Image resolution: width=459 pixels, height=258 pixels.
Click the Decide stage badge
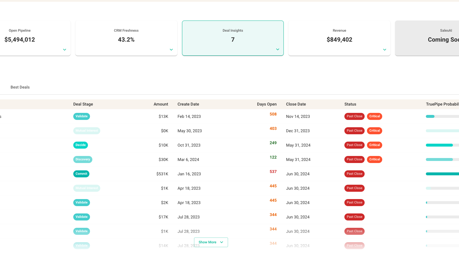[80, 145]
